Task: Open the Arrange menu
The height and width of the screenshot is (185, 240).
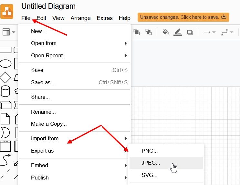Action: pyautogui.click(x=80, y=18)
